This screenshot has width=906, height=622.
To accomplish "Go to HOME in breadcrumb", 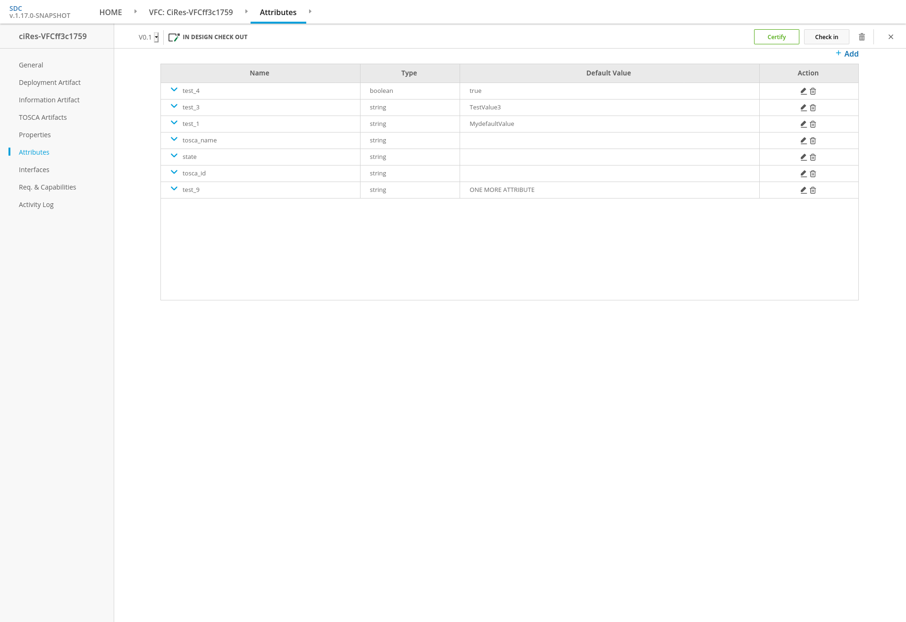I will 110,12.
